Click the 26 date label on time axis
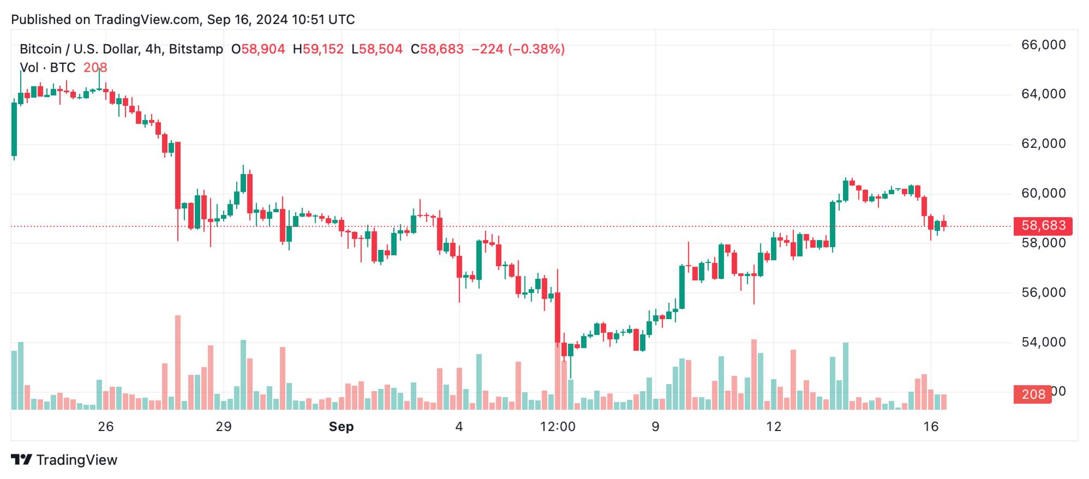This screenshot has height=479, width=1089. pyautogui.click(x=106, y=427)
